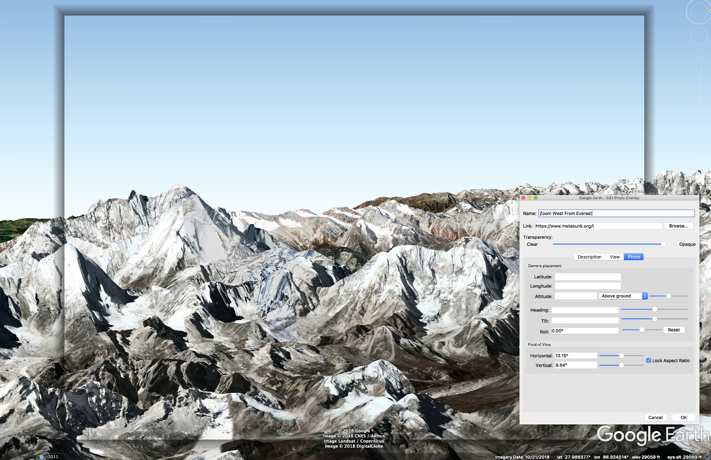The height and width of the screenshot is (460, 711).
Task: Click the Move joystick navigation ring
Action: coord(699,36)
